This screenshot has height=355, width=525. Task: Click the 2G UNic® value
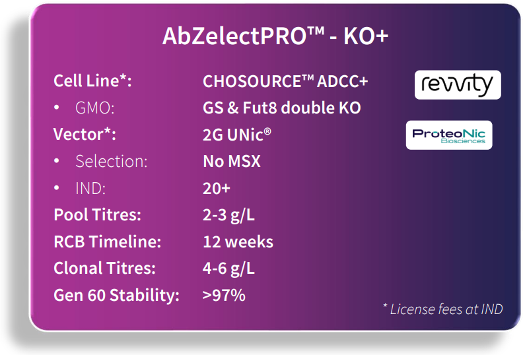point(237,134)
